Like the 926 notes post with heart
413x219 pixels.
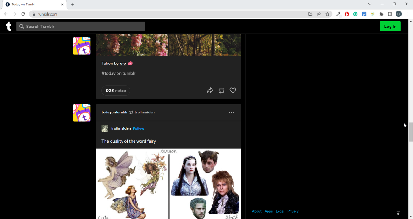coord(233,90)
